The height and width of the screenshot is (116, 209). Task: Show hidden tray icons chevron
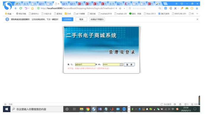pos(136,109)
